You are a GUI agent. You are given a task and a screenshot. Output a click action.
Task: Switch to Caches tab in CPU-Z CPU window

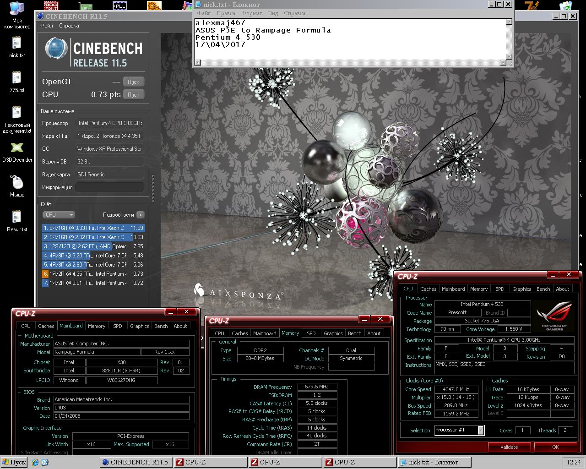[x=428, y=289]
